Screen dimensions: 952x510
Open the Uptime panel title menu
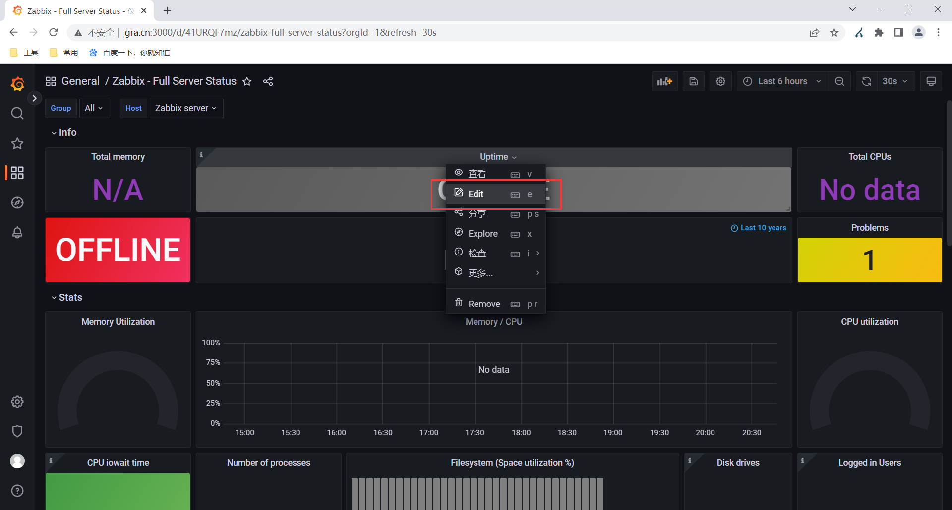(498, 157)
